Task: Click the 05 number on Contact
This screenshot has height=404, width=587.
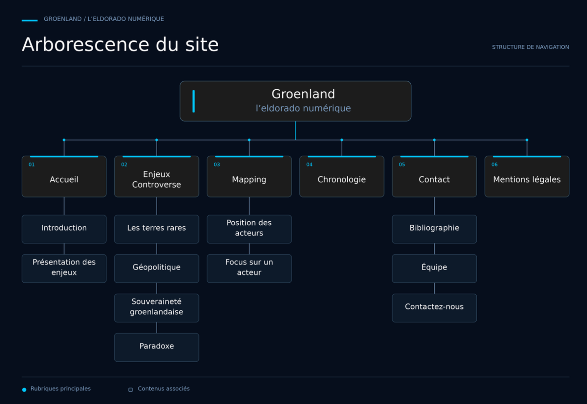Action: tap(402, 165)
